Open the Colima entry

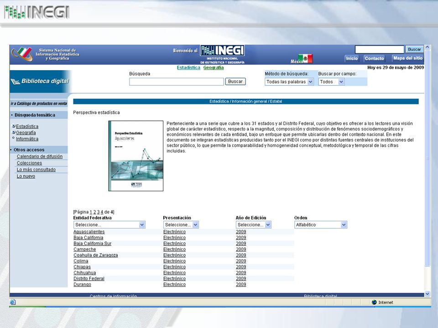(81, 261)
